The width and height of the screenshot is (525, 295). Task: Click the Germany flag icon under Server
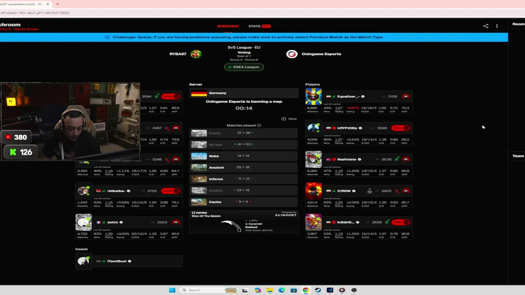pyautogui.click(x=199, y=93)
